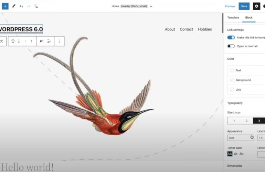Click the Preview link
Screen dimensions: 265x172
[230, 6]
